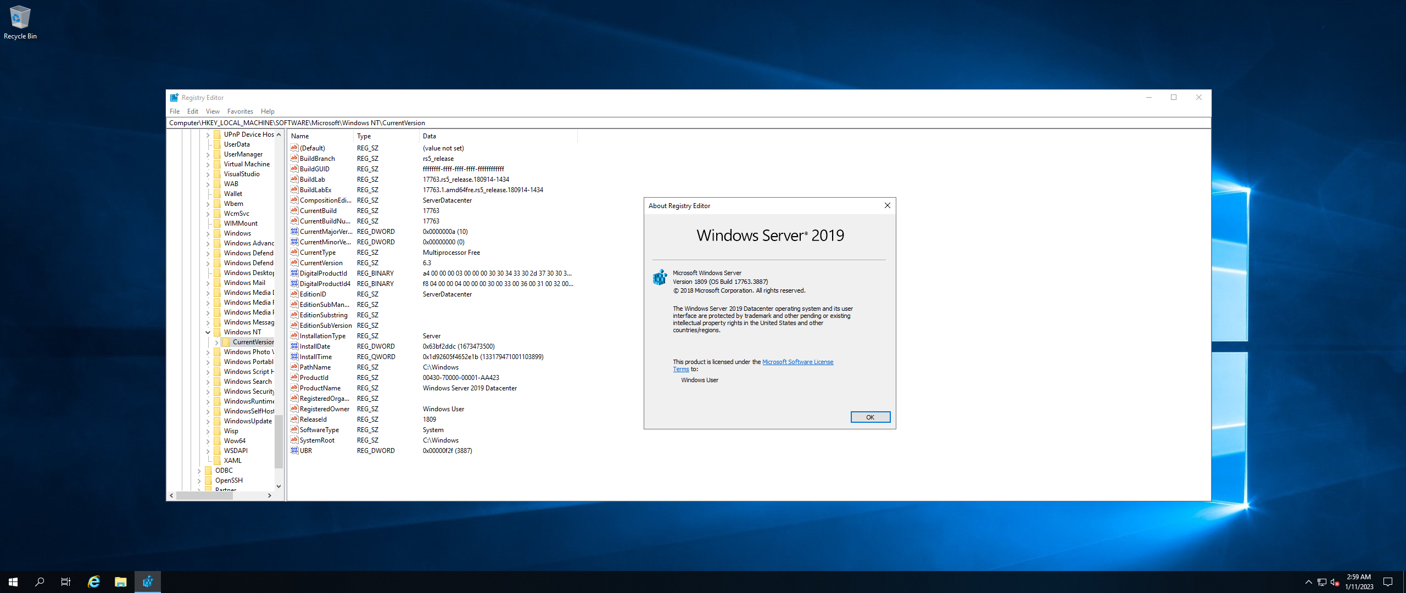Click the regedit icon in About dialog

(x=660, y=277)
